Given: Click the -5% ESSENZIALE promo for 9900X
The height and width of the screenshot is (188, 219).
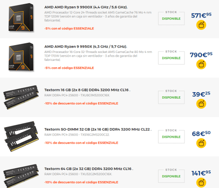Looking at the screenshot, I should point(69,29).
